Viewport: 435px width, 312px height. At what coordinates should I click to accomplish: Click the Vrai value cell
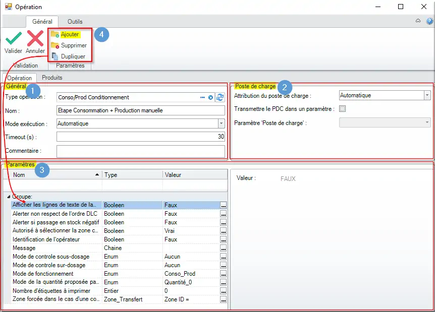tap(191, 231)
